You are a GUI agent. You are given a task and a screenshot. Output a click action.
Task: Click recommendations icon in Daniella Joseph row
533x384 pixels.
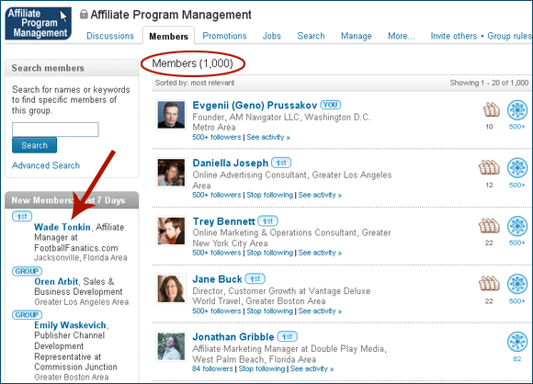[489, 167]
